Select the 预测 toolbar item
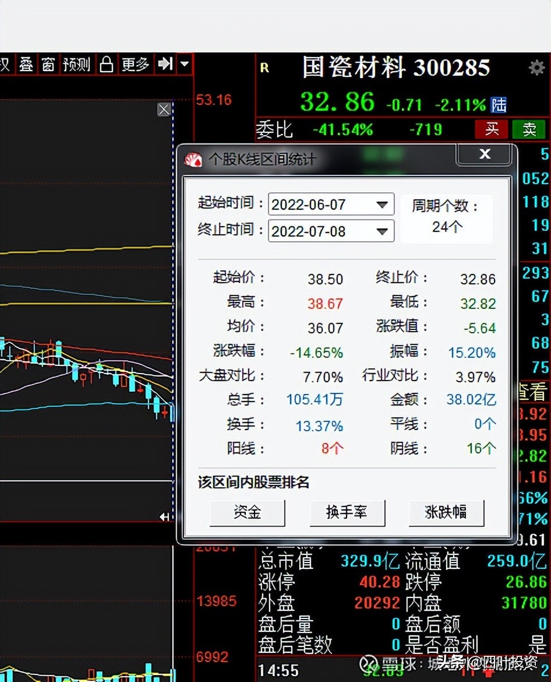 (x=76, y=64)
